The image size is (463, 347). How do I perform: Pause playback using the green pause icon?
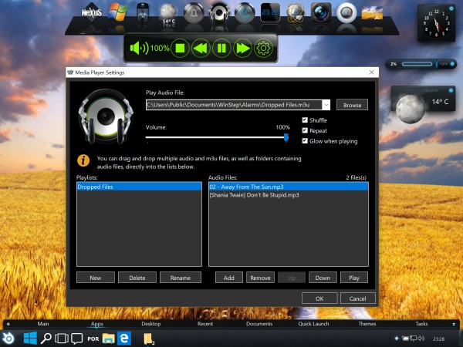pos(221,49)
